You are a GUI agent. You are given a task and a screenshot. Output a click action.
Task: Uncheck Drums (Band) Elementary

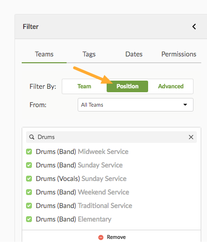click(29, 219)
